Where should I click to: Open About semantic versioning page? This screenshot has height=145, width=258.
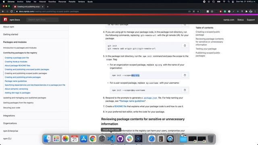click(16, 89)
